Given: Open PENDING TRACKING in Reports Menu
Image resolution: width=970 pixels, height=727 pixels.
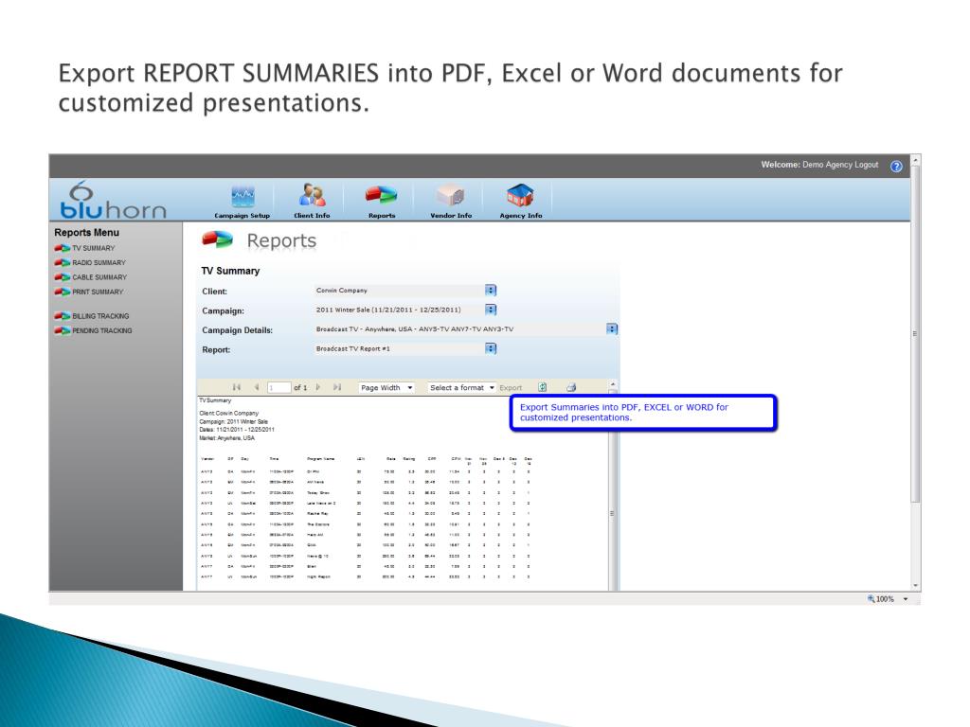Looking at the screenshot, I should (102, 330).
